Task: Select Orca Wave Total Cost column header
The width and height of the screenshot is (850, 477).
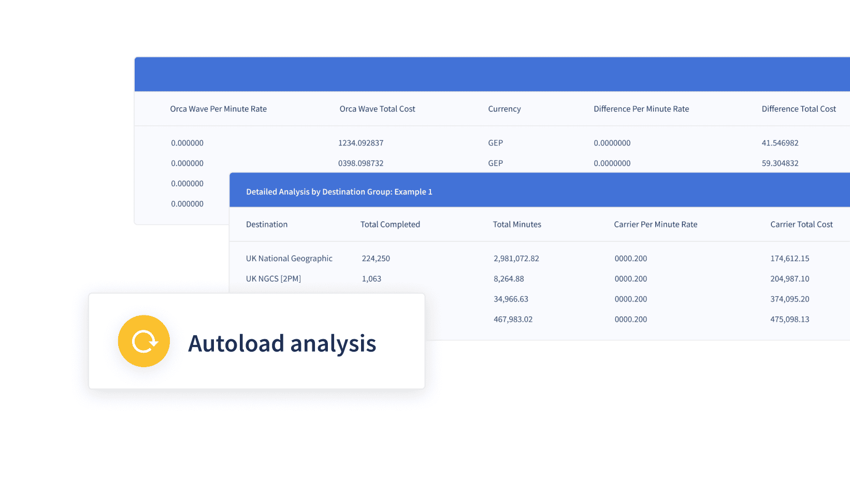Action: [378, 109]
